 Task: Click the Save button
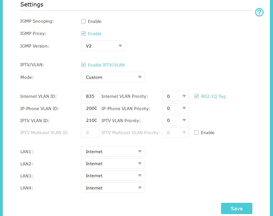pyautogui.click(x=237, y=208)
